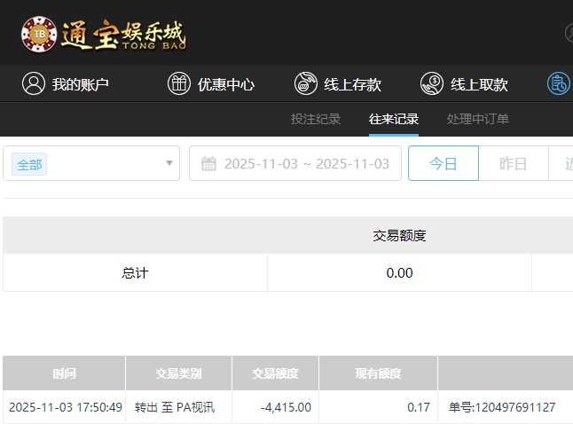Click the Tong Bao casino chip logo
The image size is (573, 424).
pos(39,34)
